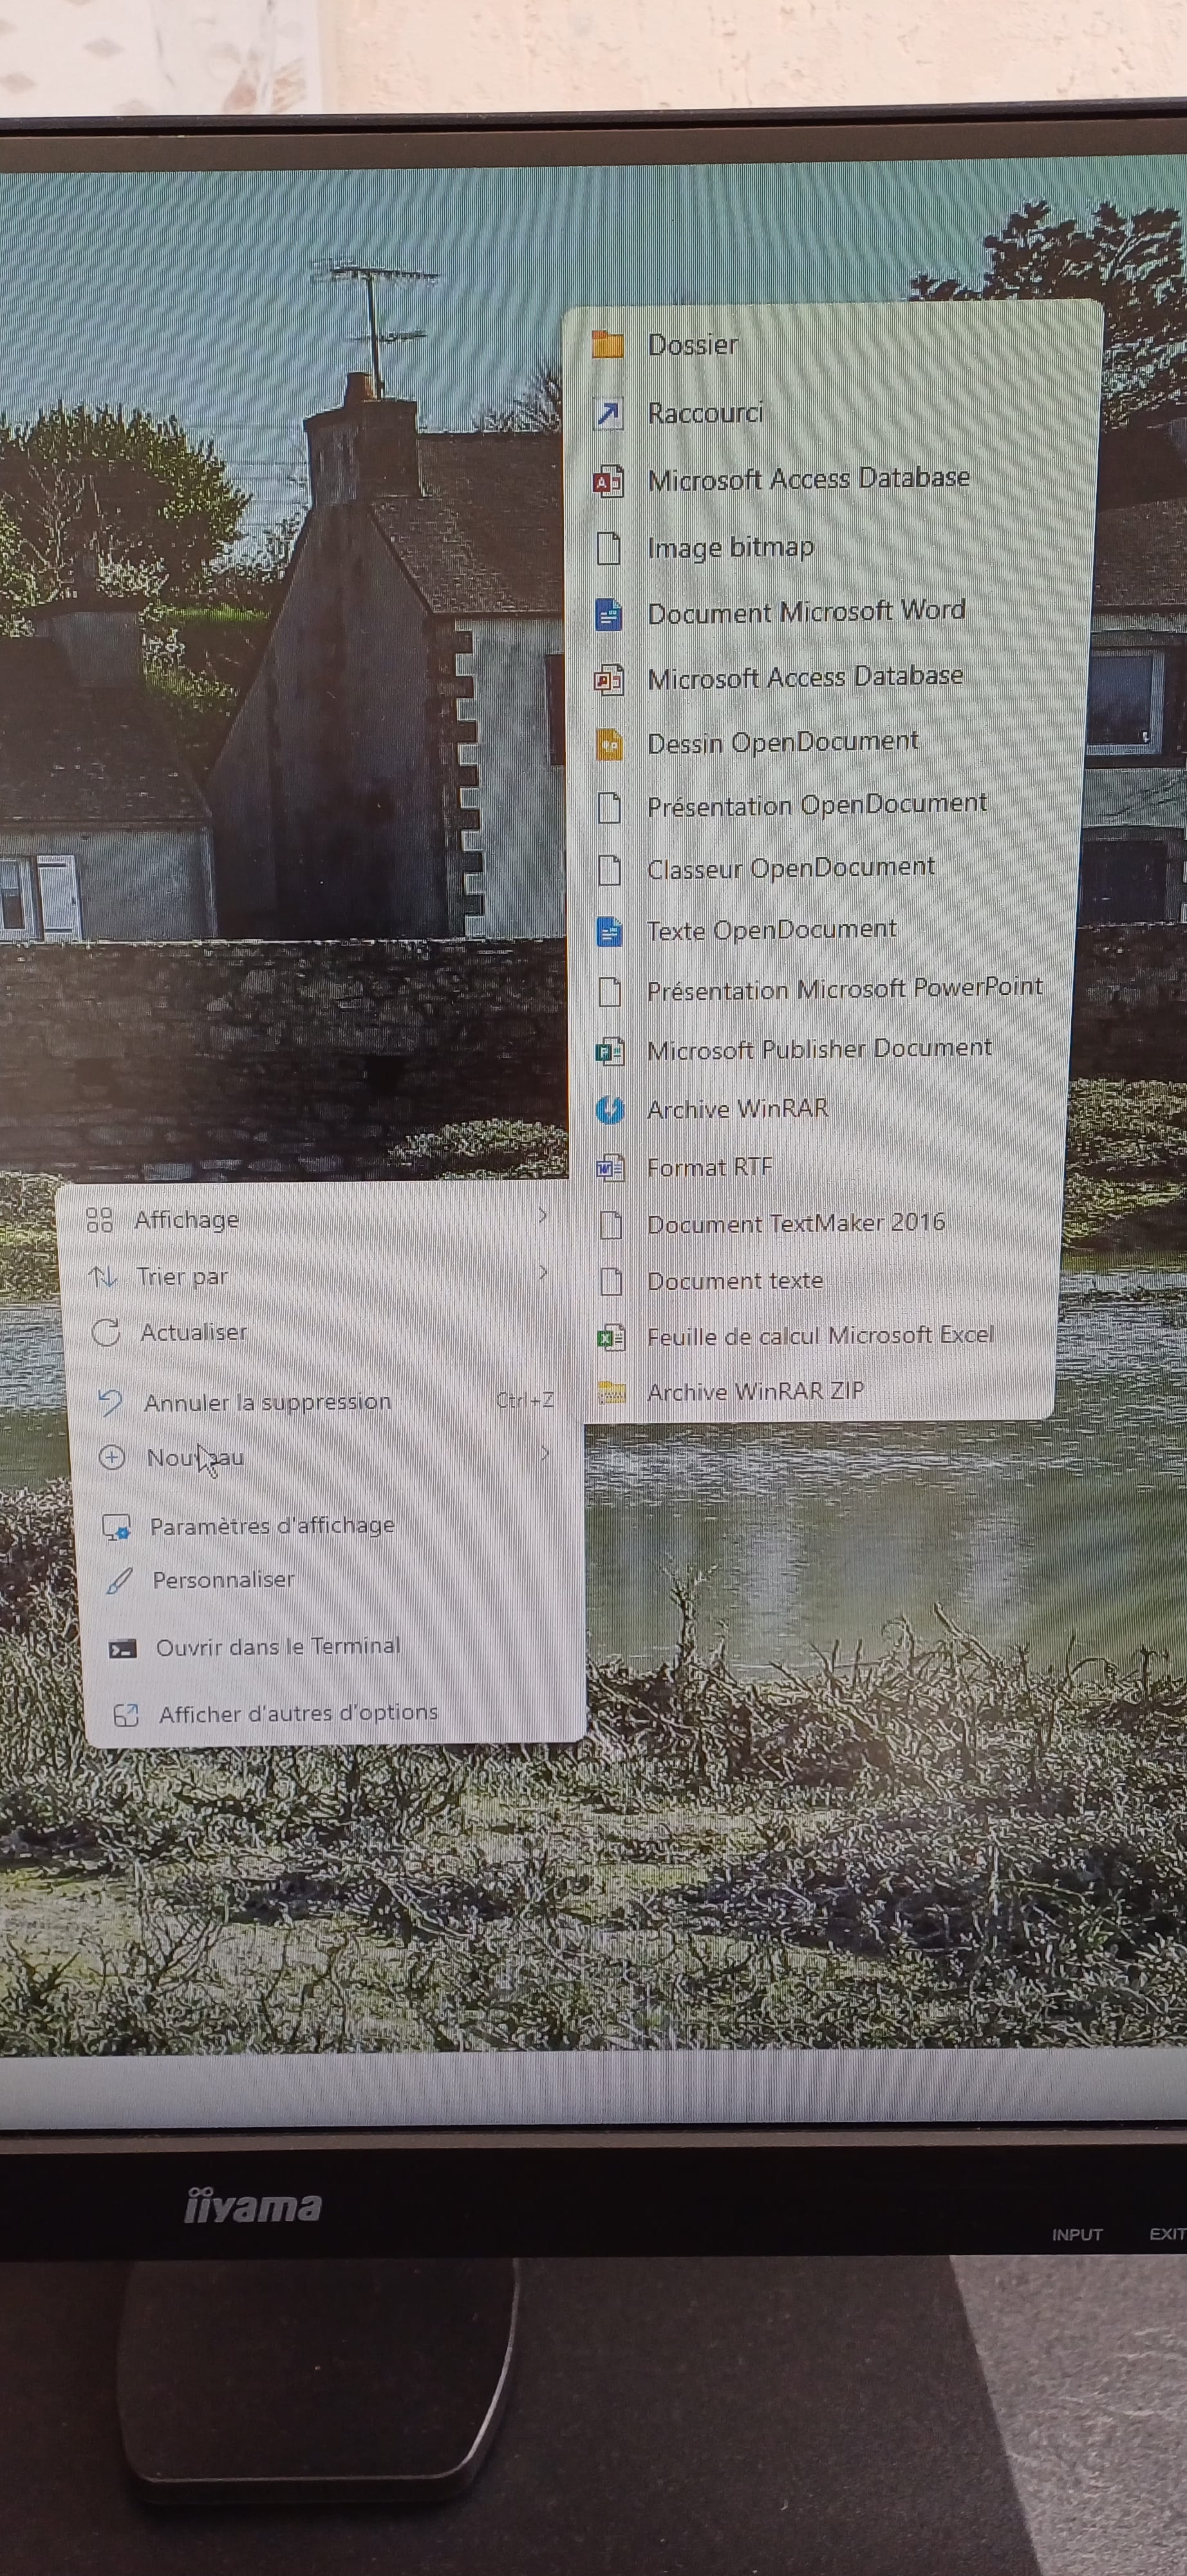Click the Dossier folder icon

tap(608, 345)
